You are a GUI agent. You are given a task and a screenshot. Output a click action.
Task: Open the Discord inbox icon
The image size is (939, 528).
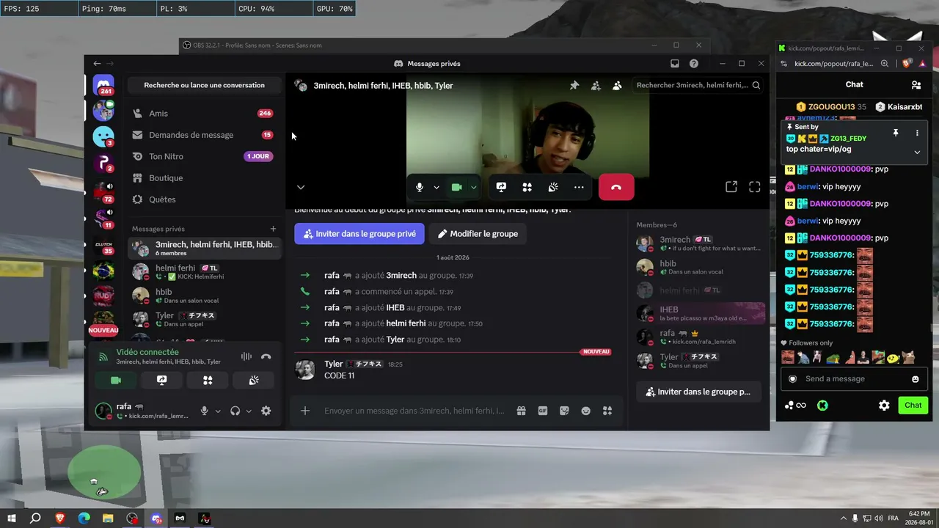click(x=675, y=64)
